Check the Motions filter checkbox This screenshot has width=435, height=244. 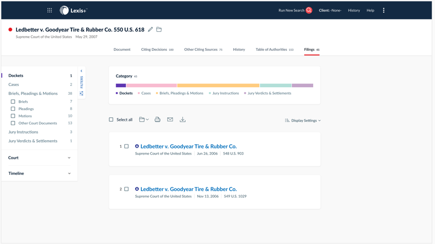tap(13, 116)
